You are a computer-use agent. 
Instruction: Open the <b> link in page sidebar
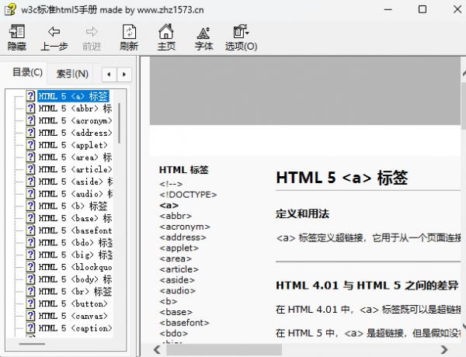pyautogui.click(x=169, y=301)
